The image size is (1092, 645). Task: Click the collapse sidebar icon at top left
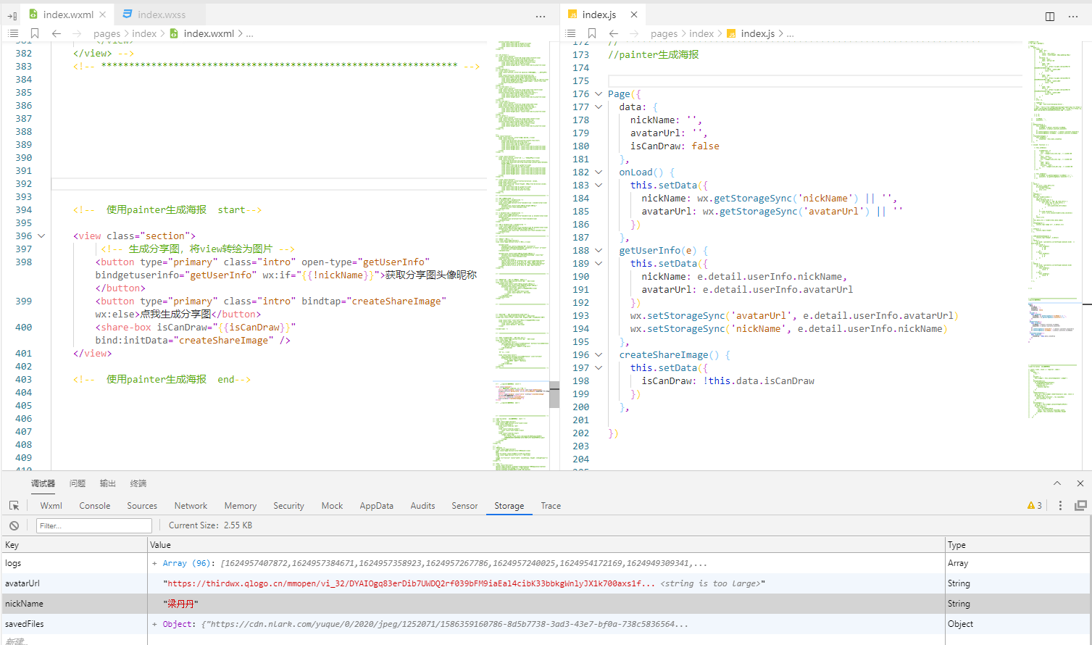click(x=12, y=15)
